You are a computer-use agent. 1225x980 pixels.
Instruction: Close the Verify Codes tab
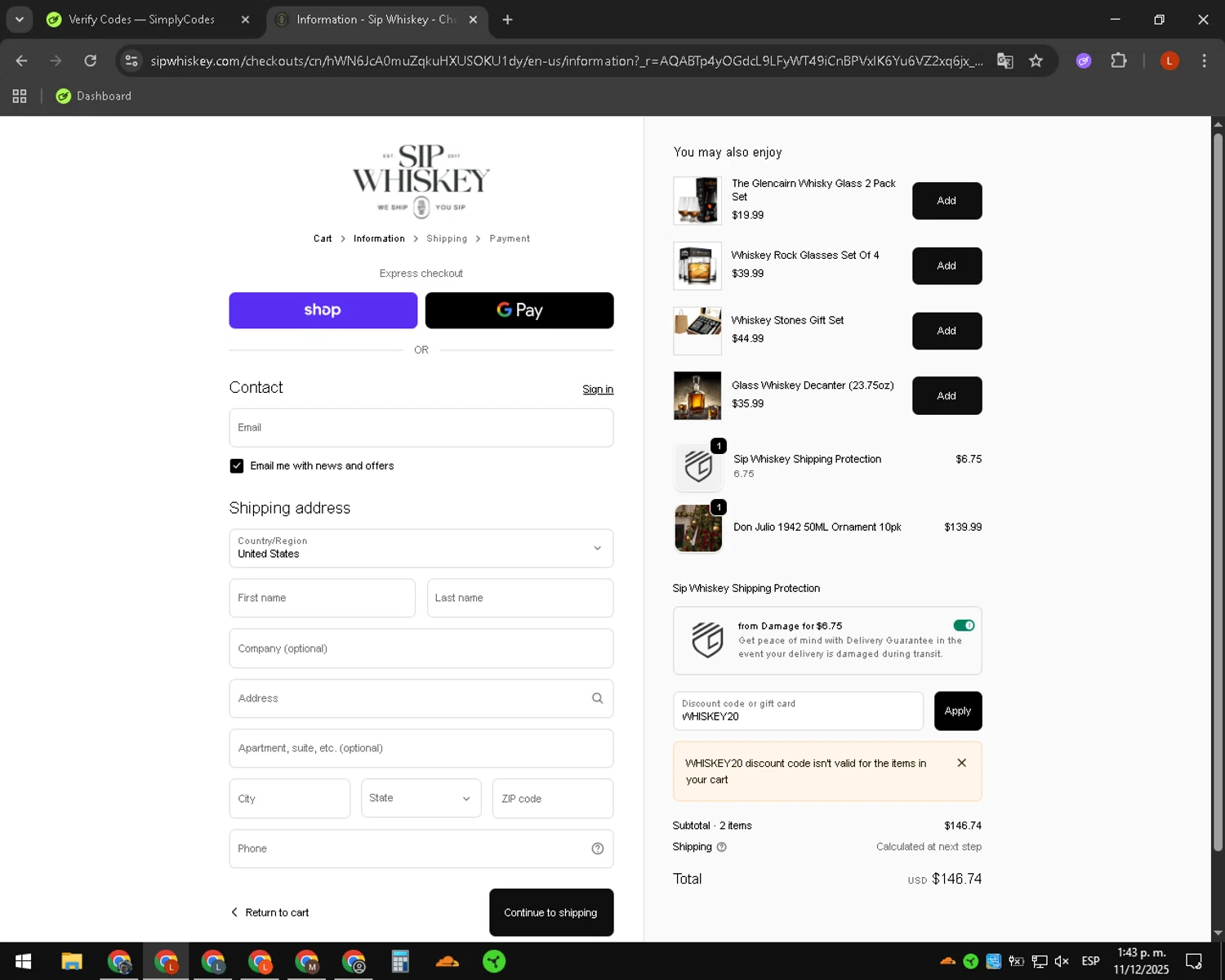(x=245, y=20)
